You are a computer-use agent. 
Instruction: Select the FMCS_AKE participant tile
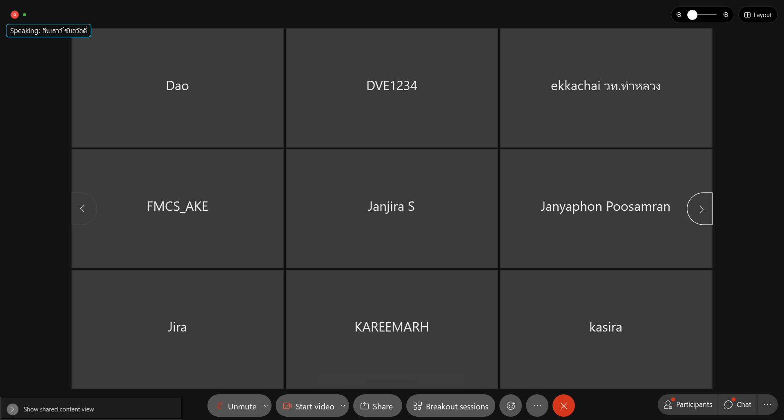pos(178,208)
